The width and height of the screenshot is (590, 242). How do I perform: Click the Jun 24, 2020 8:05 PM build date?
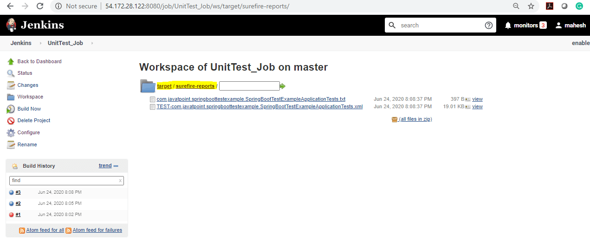coord(60,203)
